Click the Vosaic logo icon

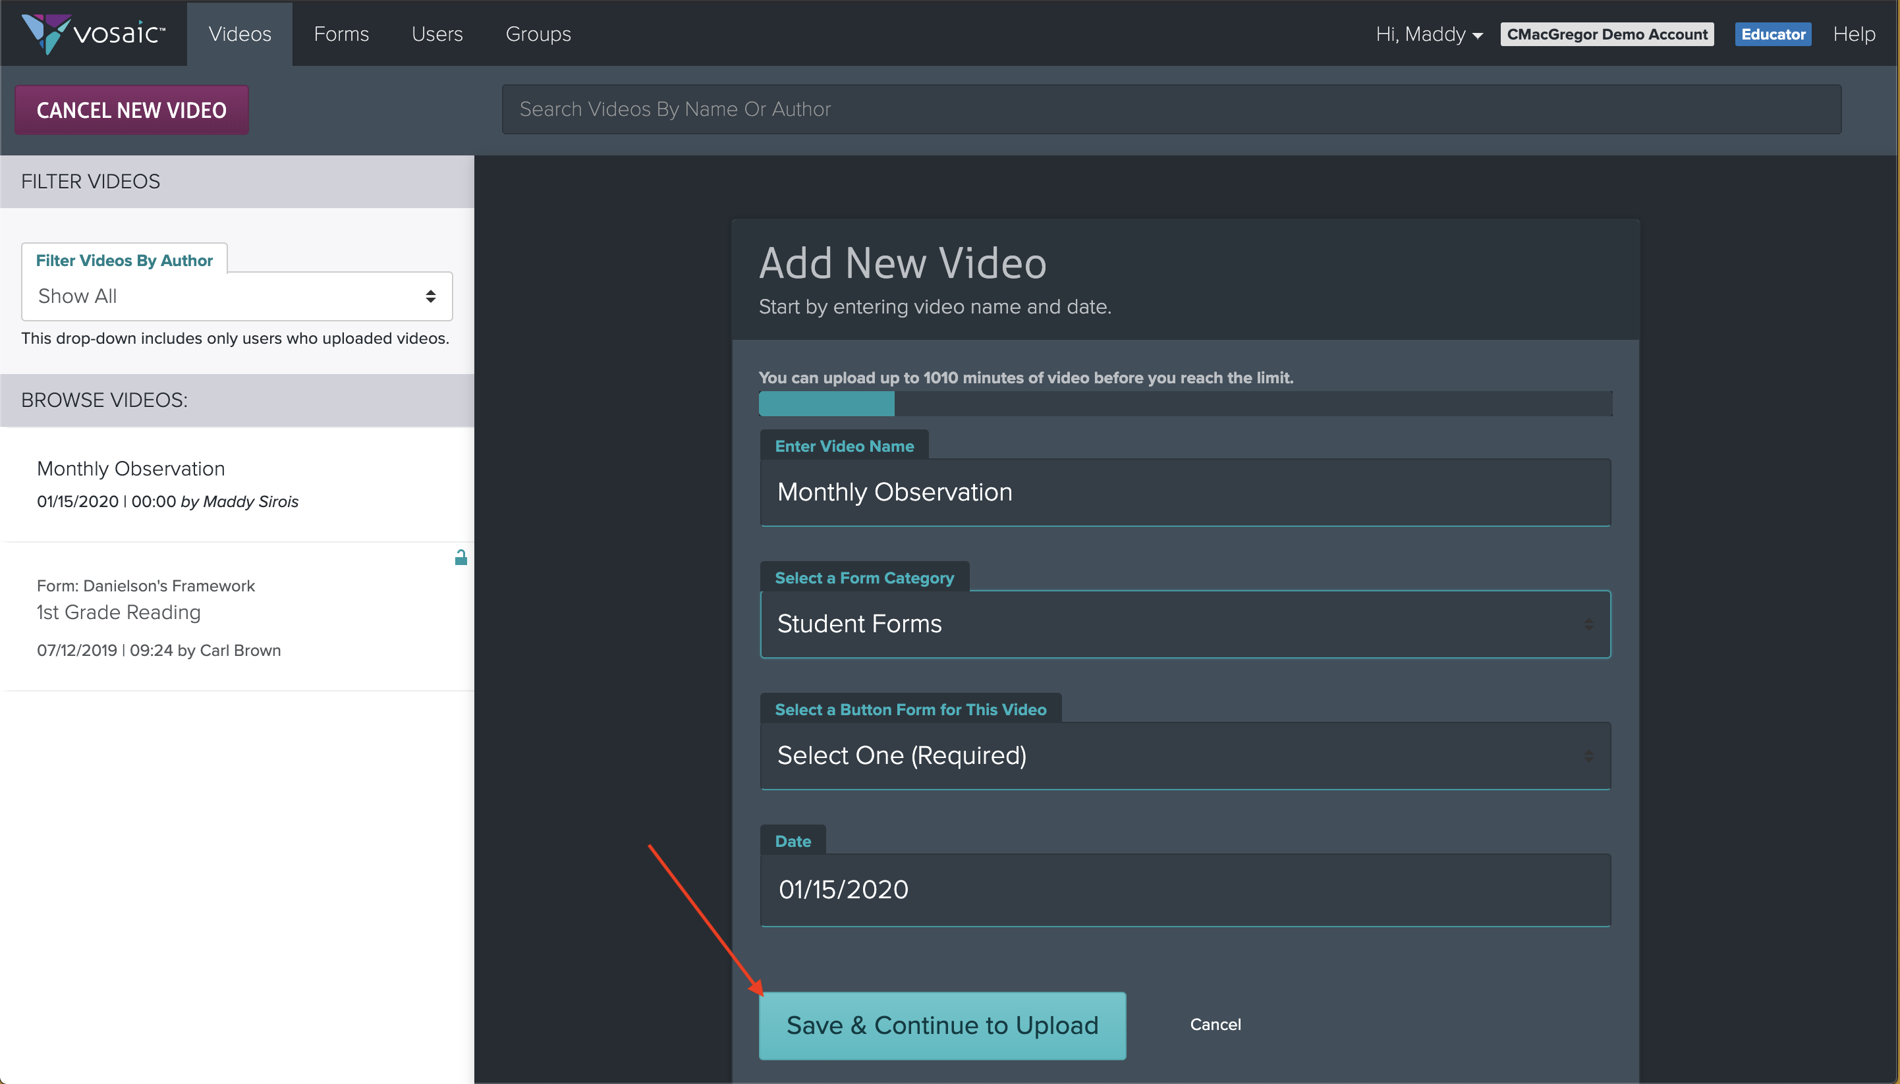click(x=45, y=33)
